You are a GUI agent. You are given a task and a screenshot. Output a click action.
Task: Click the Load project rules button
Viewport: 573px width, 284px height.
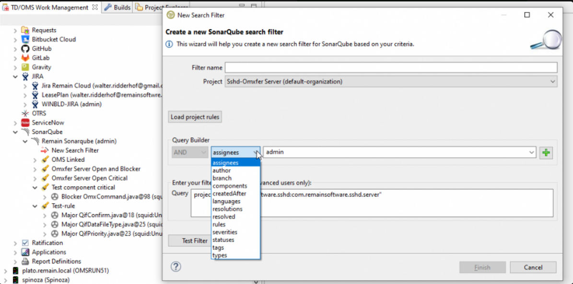[x=195, y=118]
